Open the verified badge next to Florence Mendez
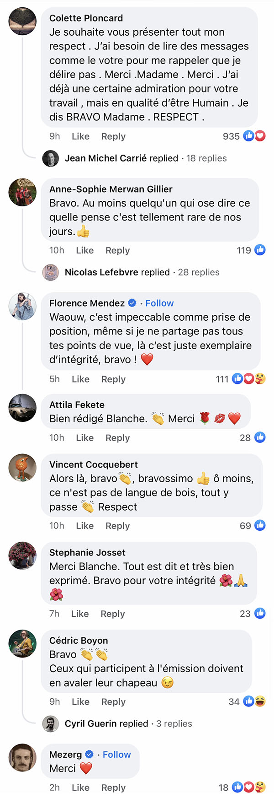Image resolution: width=274 pixels, height=803 pixels. point(132,303)
